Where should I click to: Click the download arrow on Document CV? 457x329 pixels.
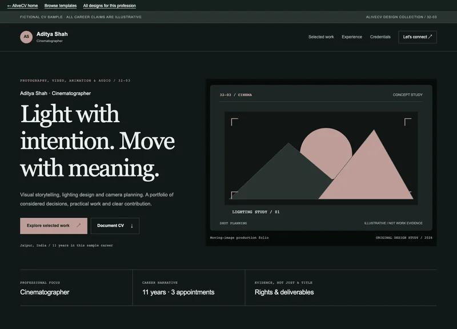[x=132, y=226]
